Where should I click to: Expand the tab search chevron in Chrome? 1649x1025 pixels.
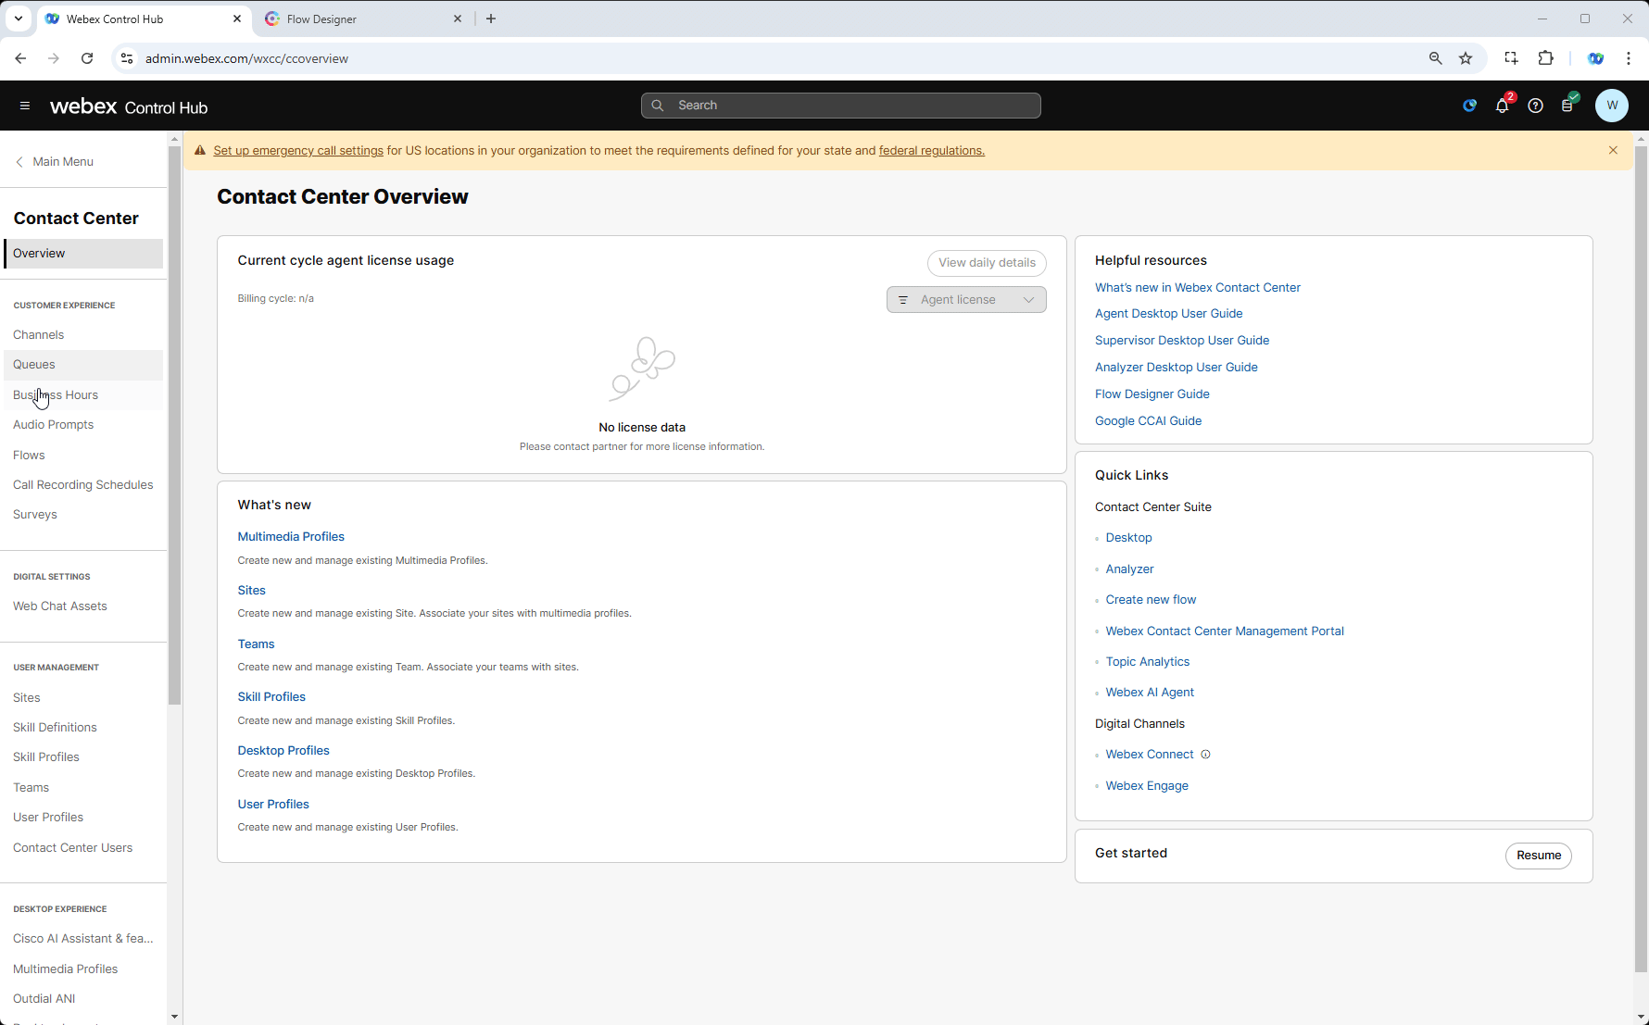coord(19,19)
